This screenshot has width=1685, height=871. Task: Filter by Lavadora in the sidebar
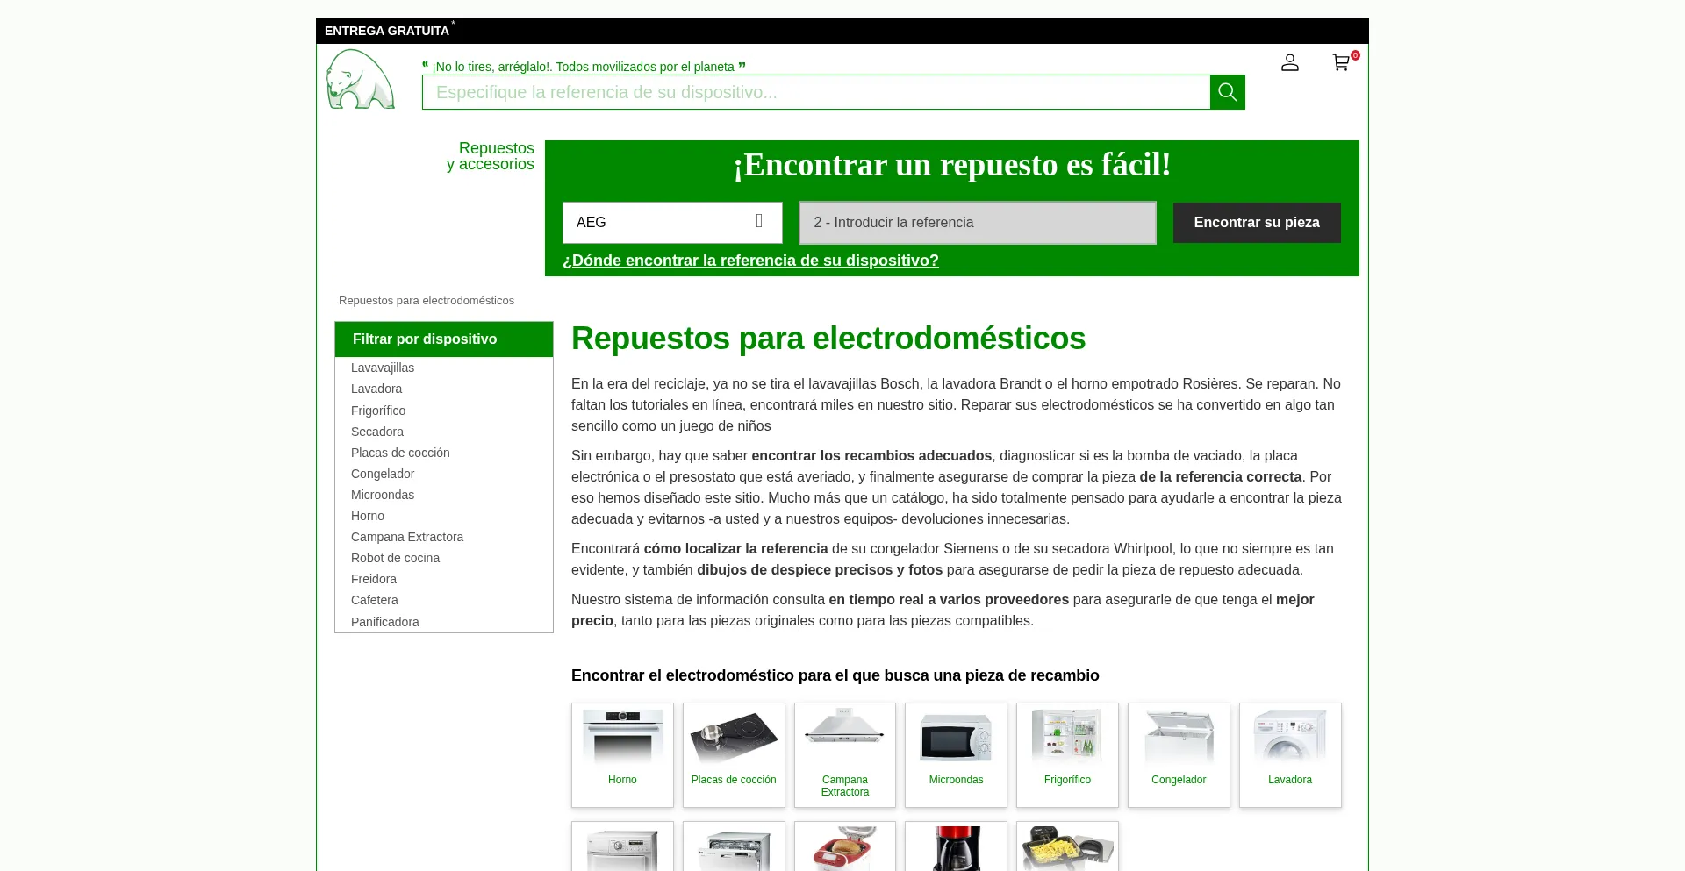(x=376, y=389)
